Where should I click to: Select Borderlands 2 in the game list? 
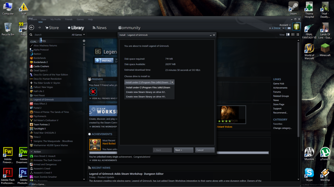[x=56, y=62]
